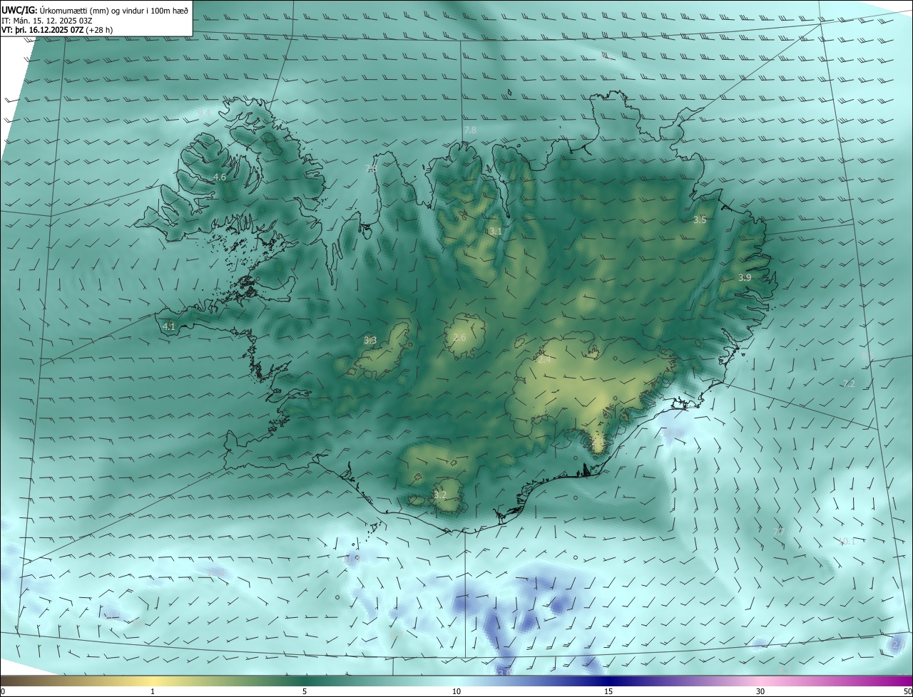The width and height of the screenshot is (913, 697).
Task: Click the "9.4" value northwest of the Westfjords
Action: [x=204, y=113]
